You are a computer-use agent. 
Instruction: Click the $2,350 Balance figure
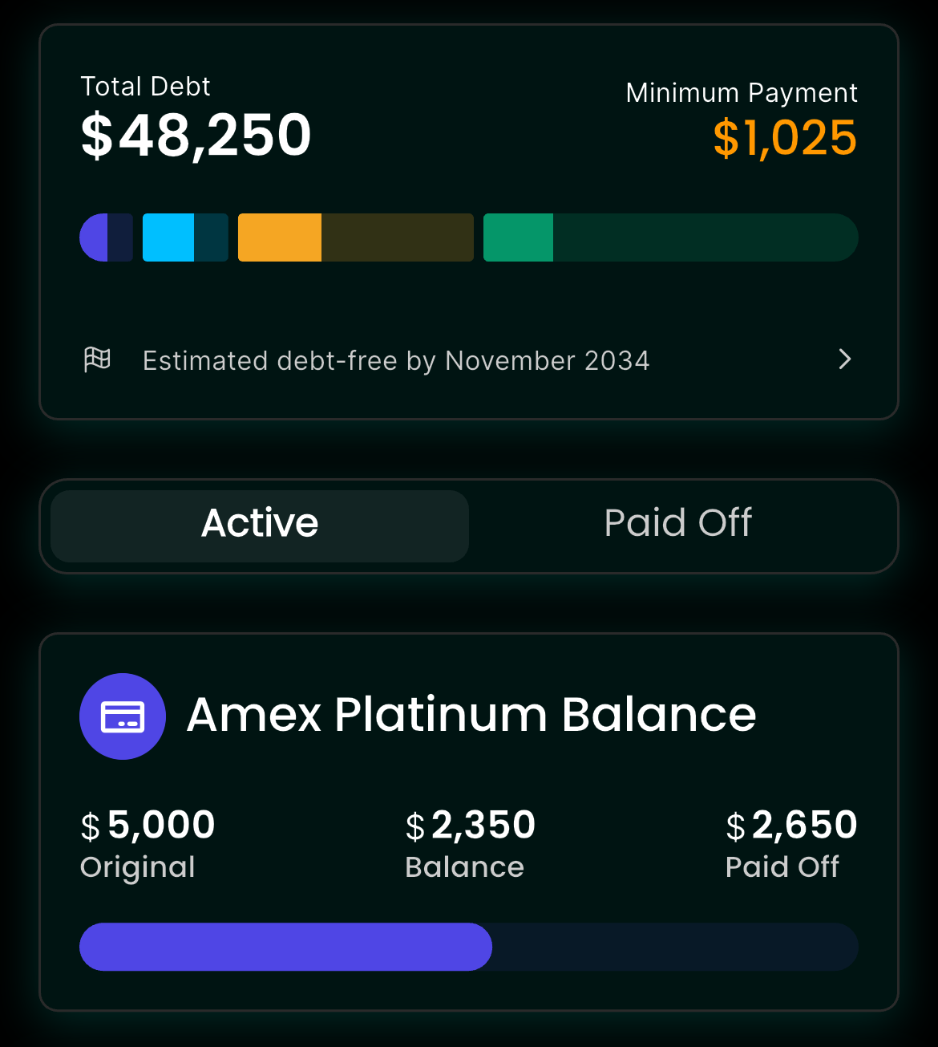tap(471, 826)
